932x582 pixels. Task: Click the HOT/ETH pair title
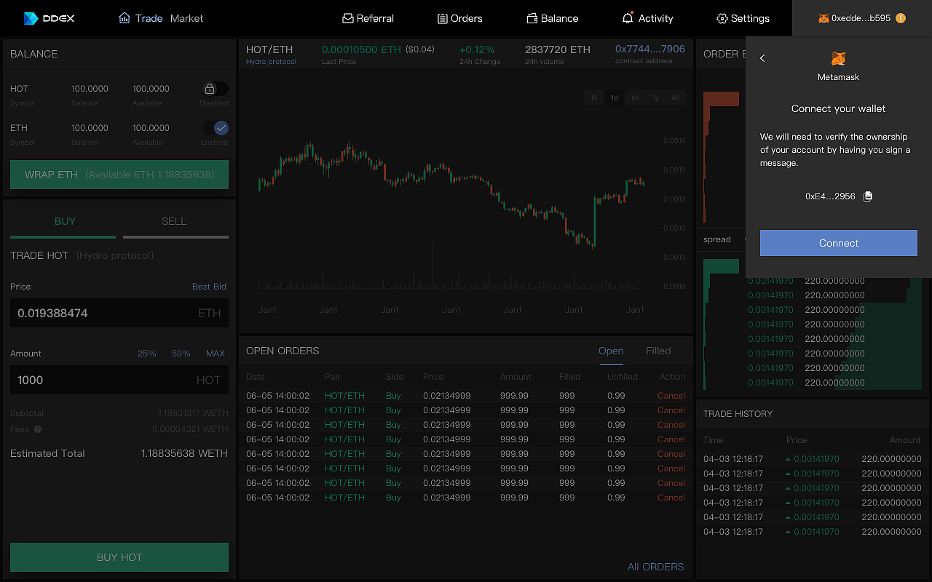click(269, 49)
